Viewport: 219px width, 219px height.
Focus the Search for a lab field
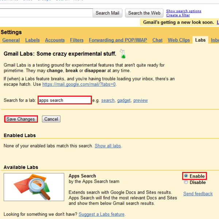(65, 100)
